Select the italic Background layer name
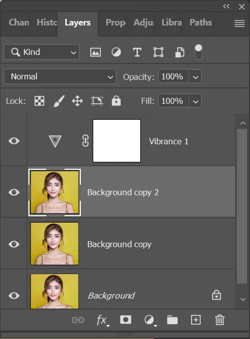 (x=111, y=296)
